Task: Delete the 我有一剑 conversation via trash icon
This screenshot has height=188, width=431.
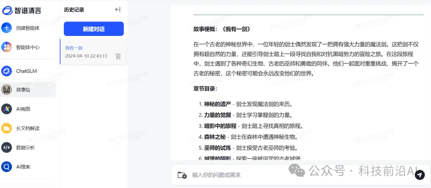Action: 118,56
